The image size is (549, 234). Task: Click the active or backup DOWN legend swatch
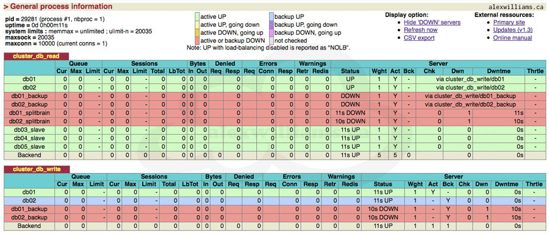(197, 41)
